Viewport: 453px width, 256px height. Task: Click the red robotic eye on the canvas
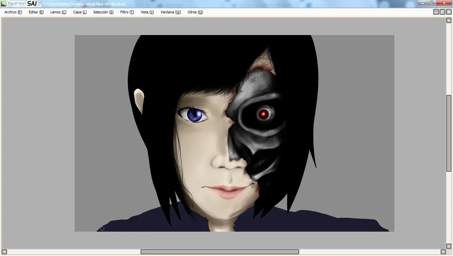pos(263,114)
